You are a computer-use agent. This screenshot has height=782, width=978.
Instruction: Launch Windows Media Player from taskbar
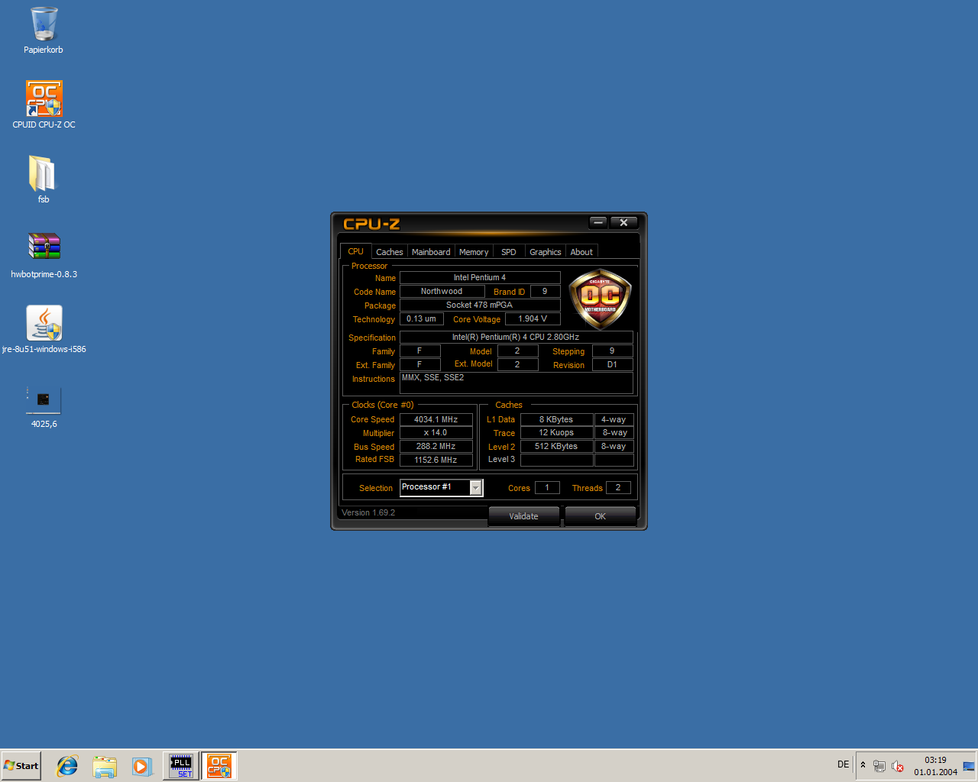[x=141, y=766]
